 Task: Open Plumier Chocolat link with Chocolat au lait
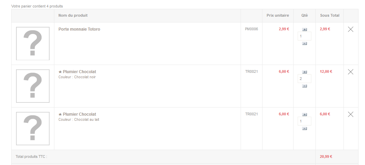(x=79, y=114)
